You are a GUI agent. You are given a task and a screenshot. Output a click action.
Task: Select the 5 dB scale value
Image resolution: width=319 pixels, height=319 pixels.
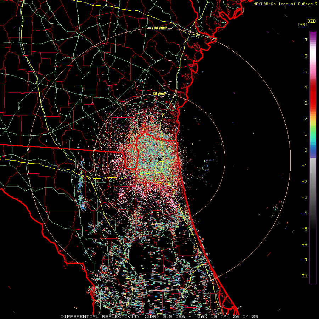pyautogui.click(x=306, y=71)
